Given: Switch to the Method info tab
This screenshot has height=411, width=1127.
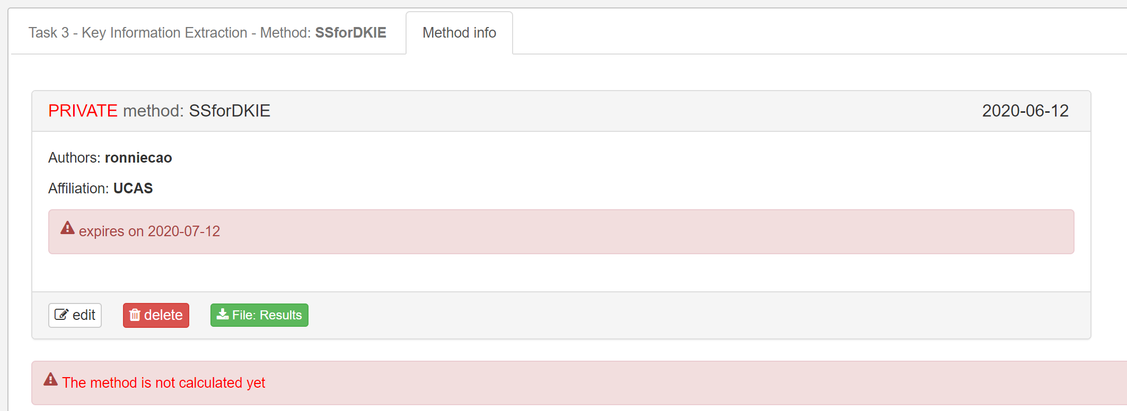Looking at the screenshot, I should click(x=459, y=32).
